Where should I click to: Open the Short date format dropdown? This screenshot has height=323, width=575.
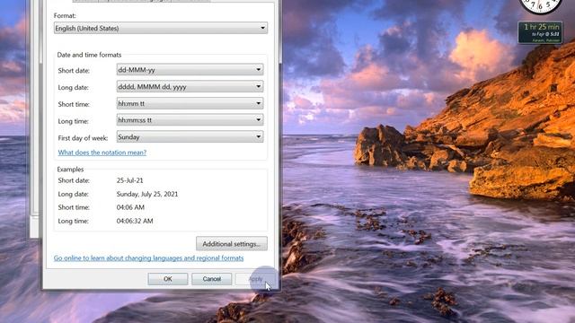click(190, 70)
